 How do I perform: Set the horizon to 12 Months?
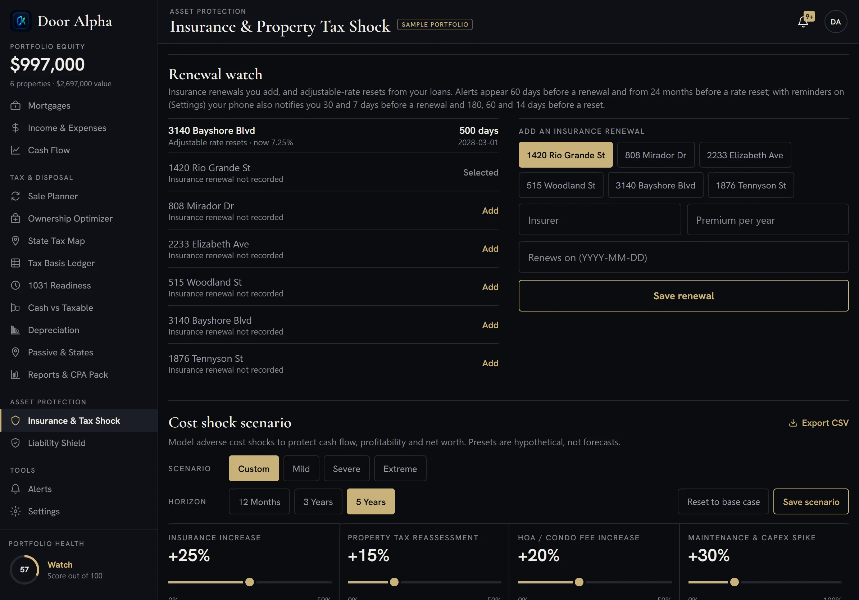pos(259,502)
